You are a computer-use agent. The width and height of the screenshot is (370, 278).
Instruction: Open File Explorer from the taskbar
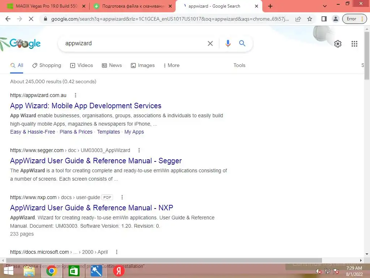[x=30, y=271]
